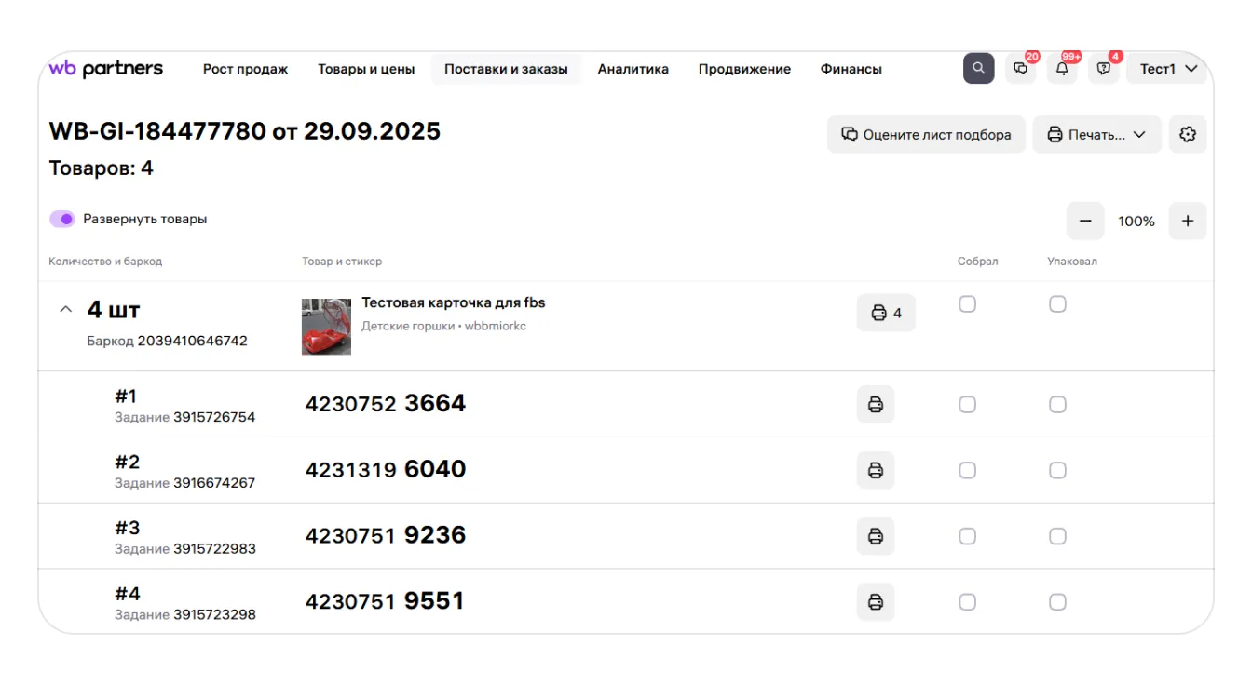Open the feedback icon with badge 4

pyautogui.click(x=1104, y=69)
